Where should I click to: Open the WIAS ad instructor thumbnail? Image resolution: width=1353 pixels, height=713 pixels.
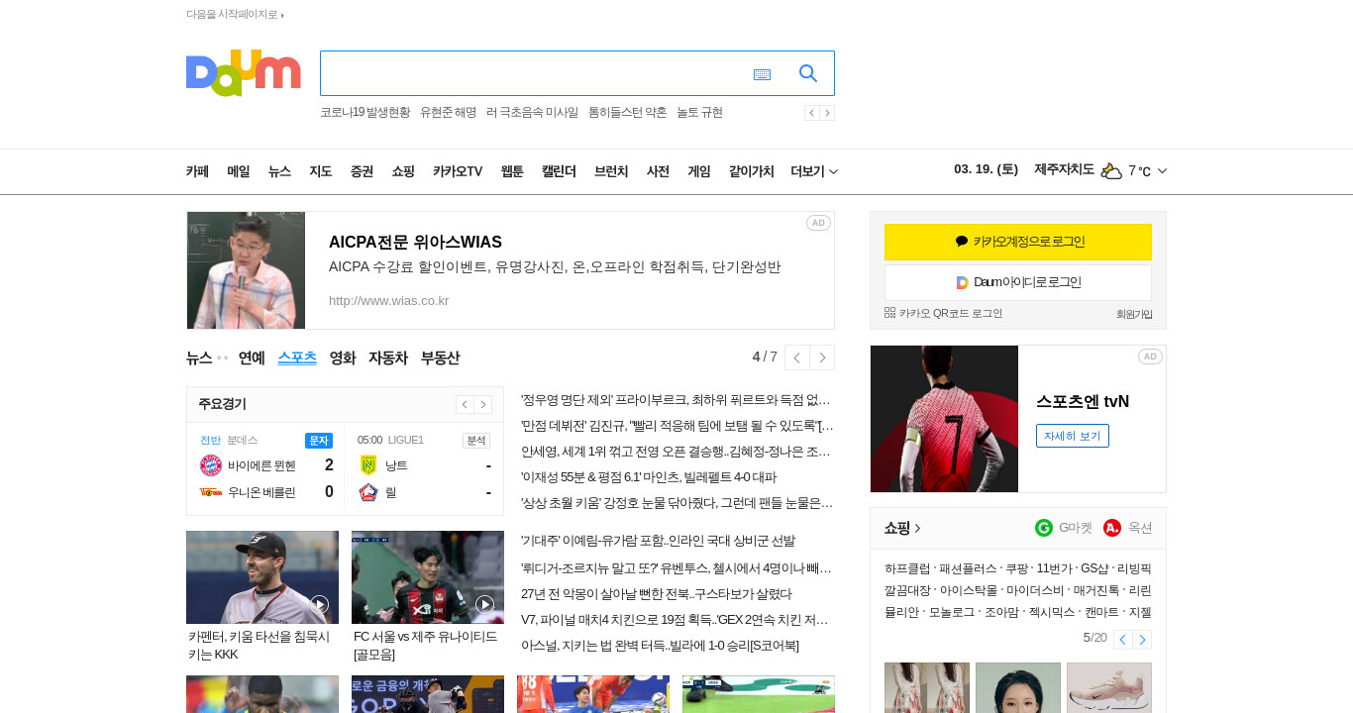coord(246,270)
